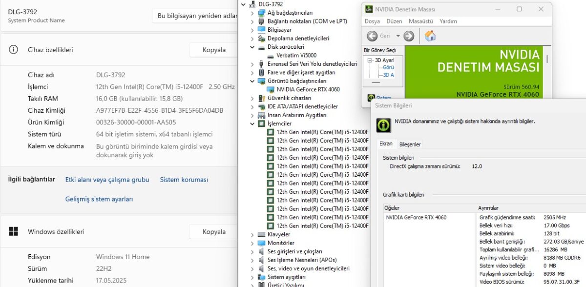This screenshot has height=287, width=586.
Task: Click the Bağlantı noktaları (COM ve LPT) icon
Action: tap(262, 21)
